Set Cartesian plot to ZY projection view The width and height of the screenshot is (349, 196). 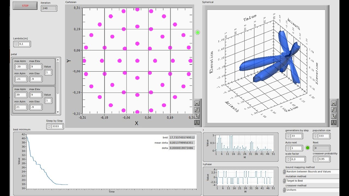point(197,116)
